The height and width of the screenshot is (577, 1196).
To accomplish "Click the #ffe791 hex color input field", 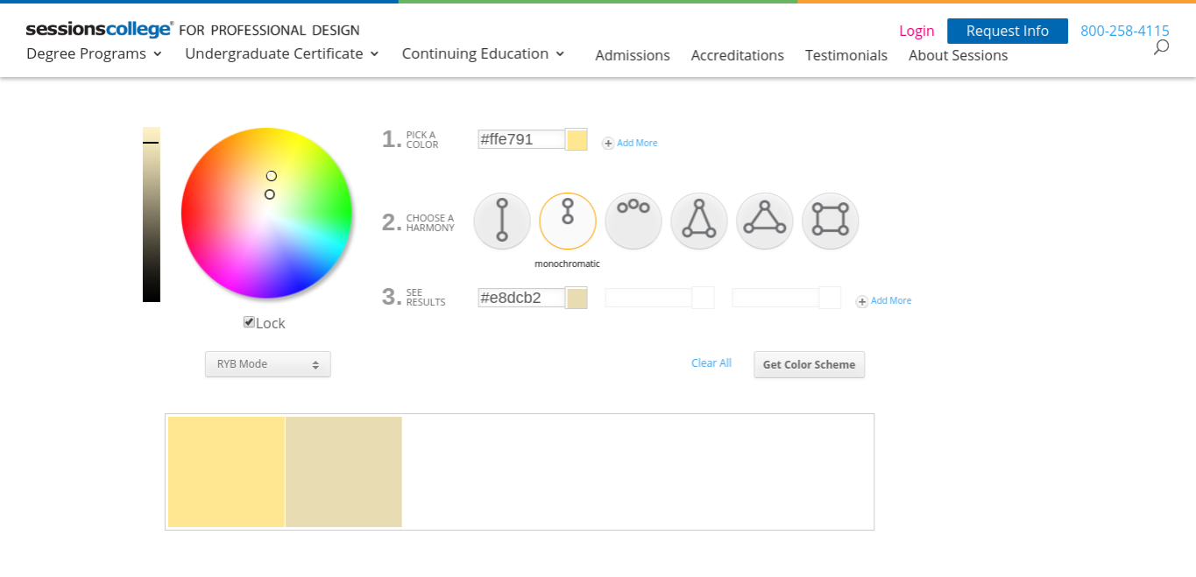I will tap(520, 139).
